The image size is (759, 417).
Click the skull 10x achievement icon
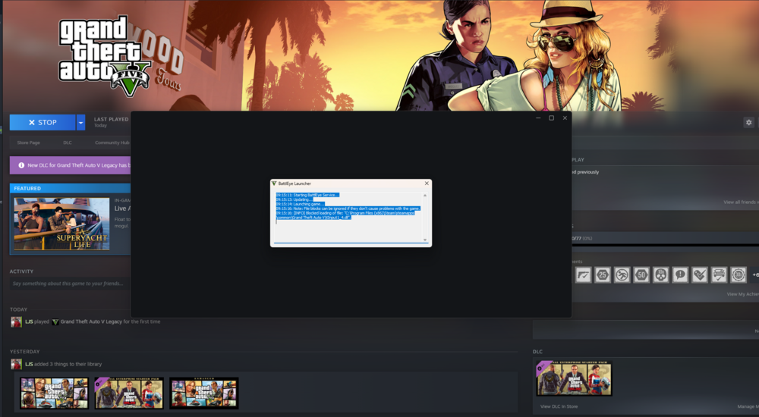[661, 274]
